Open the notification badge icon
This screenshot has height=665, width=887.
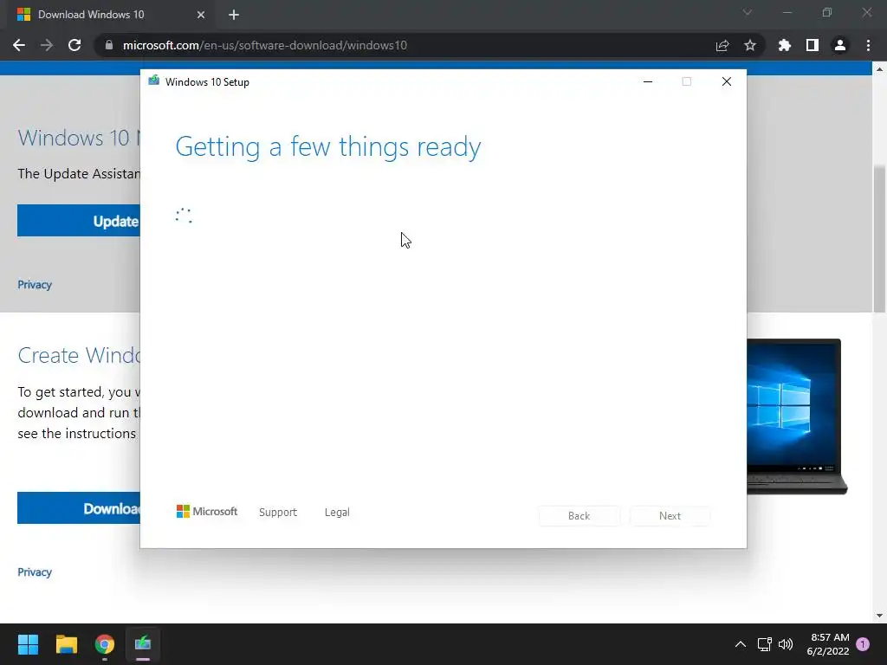pyautogui.click(x=864, y=644)
